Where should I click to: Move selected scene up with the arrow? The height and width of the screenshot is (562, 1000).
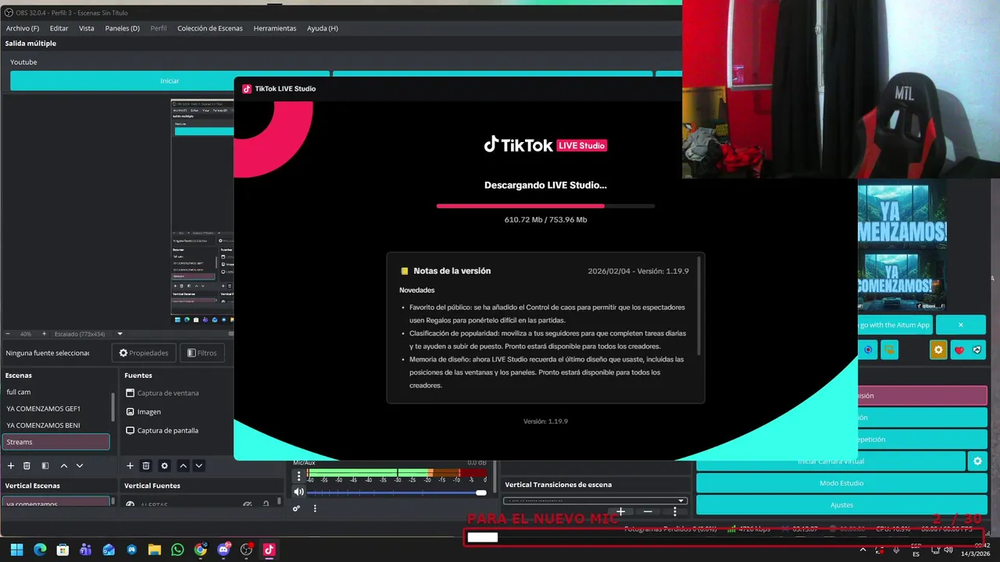click(64, 466)
